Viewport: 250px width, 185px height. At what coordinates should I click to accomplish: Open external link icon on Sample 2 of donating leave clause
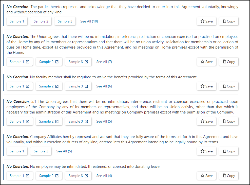(57, 176)
